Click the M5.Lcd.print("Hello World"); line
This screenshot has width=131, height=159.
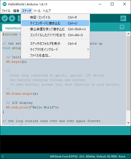click(32, 107)
